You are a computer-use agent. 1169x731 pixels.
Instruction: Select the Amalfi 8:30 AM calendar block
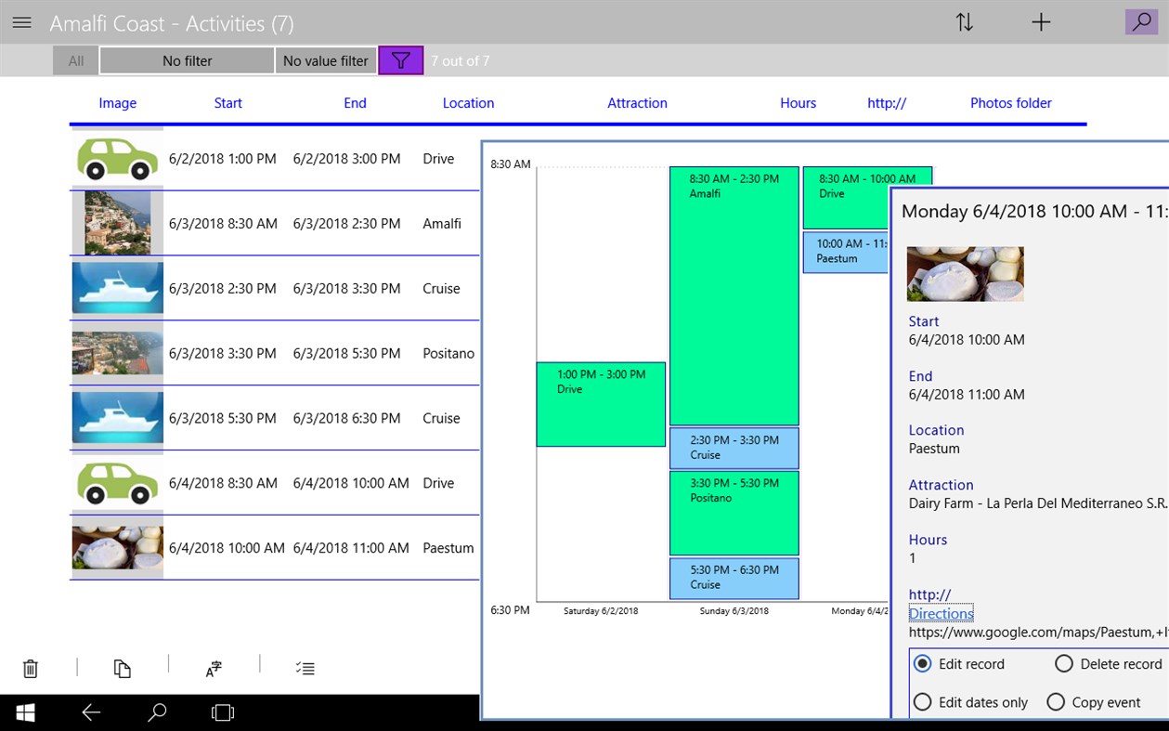pyautogui.click(x=734, y=297)
